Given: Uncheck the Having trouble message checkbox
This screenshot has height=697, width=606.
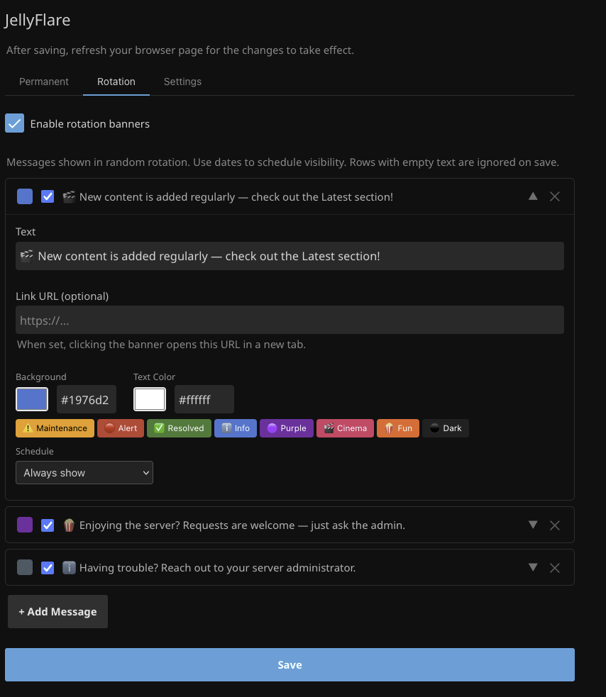Looking at the screenshot, I should (x=48, y=568).
